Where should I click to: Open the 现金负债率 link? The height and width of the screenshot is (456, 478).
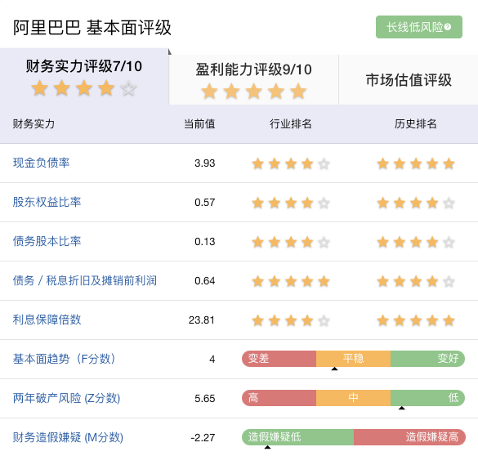coord(41,163)
